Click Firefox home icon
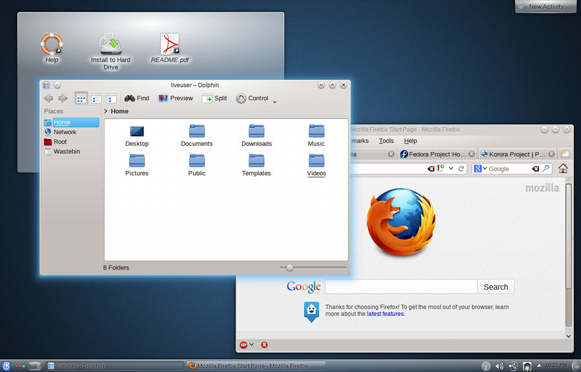Image resolution: width=581 pixels, height=372 pixels. (x=563, y=169)
